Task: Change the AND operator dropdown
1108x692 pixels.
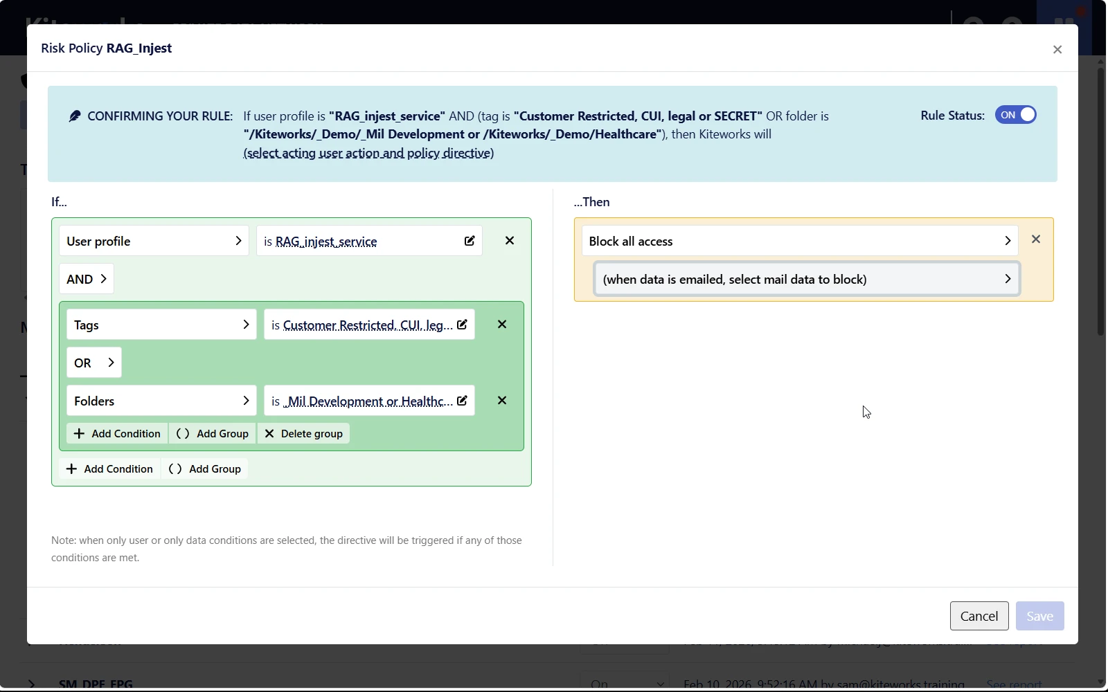Action: point(87,279)
